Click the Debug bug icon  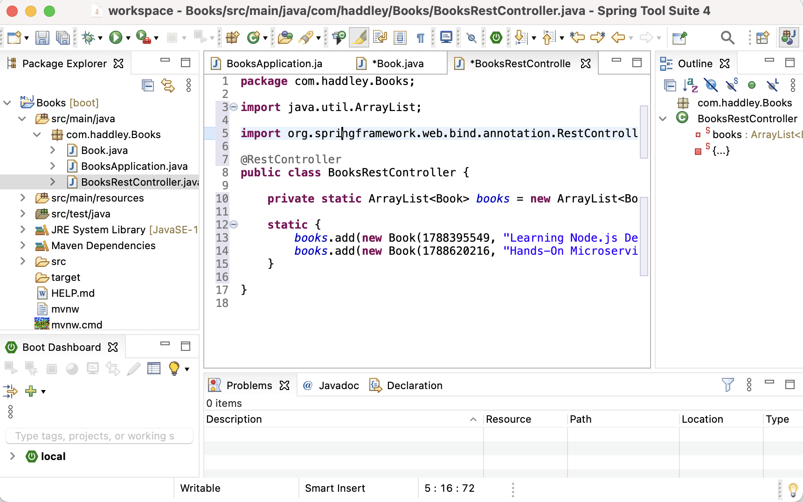tap(88, 38)
